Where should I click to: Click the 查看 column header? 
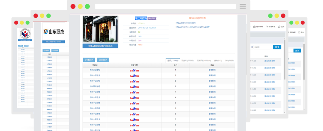point(212,65)
